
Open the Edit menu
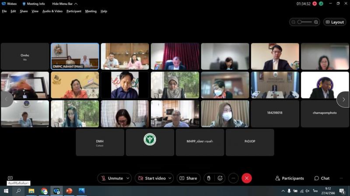[x=13, y=11]
